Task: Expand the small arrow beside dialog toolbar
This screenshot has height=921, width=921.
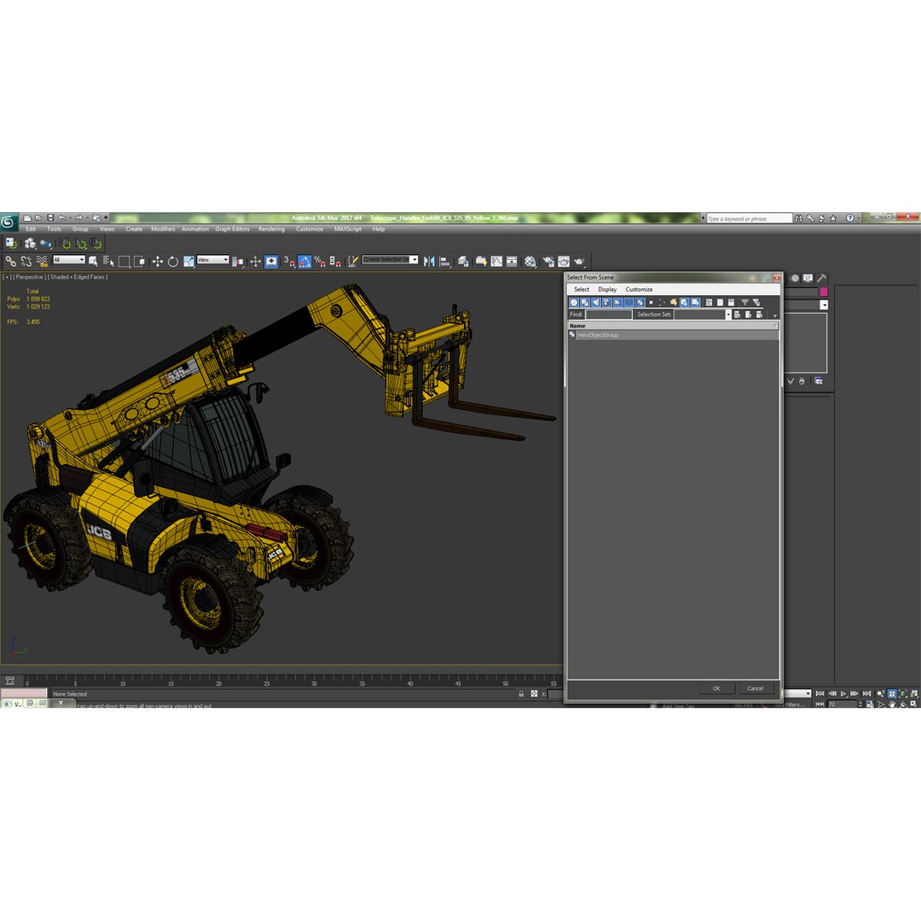Action: coord(774,316)
